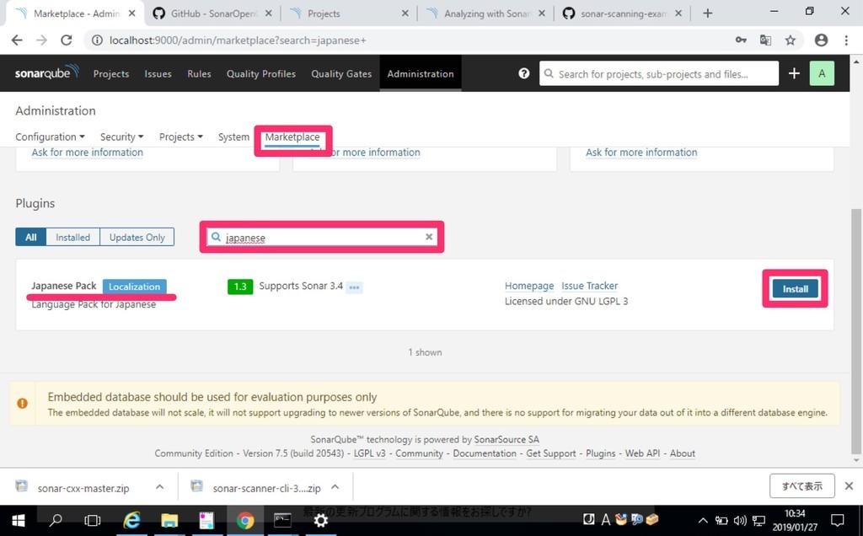Bookmark this page with the star icon
The image size is (863, 536).
coord(791,40)
